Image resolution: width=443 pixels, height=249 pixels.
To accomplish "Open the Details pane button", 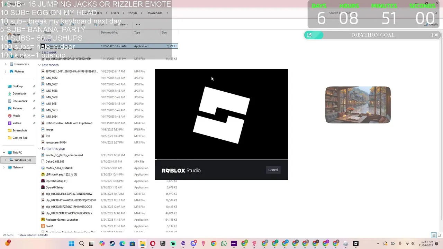I will tap(431, 25).
